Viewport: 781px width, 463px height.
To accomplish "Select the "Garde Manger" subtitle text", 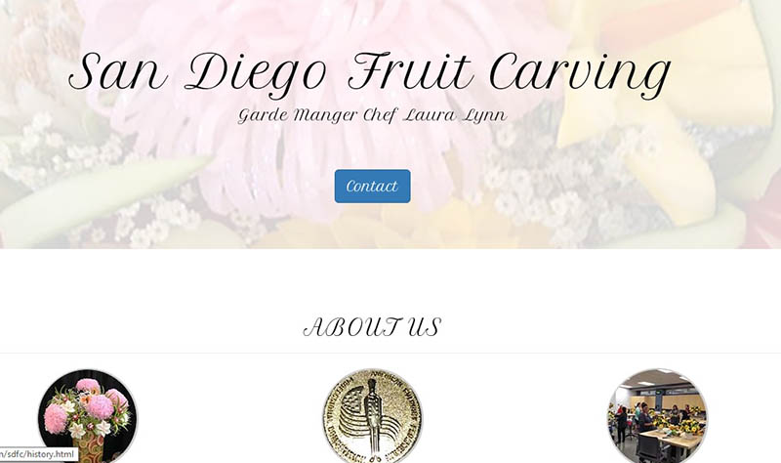I will click(298, 115).
